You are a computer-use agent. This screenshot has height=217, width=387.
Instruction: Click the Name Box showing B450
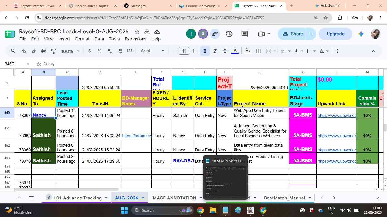pyautogui.click(x=16, y=64)
